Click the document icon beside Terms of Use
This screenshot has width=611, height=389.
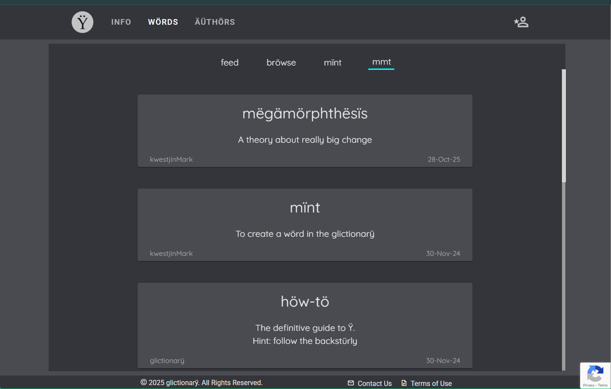[403, 383]
